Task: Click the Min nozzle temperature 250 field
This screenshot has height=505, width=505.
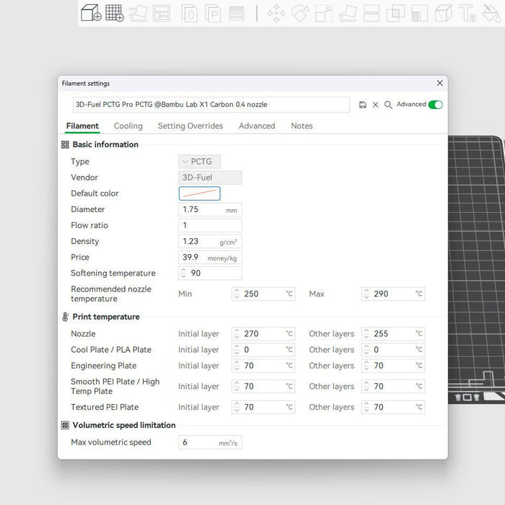Action: point(263,294)
